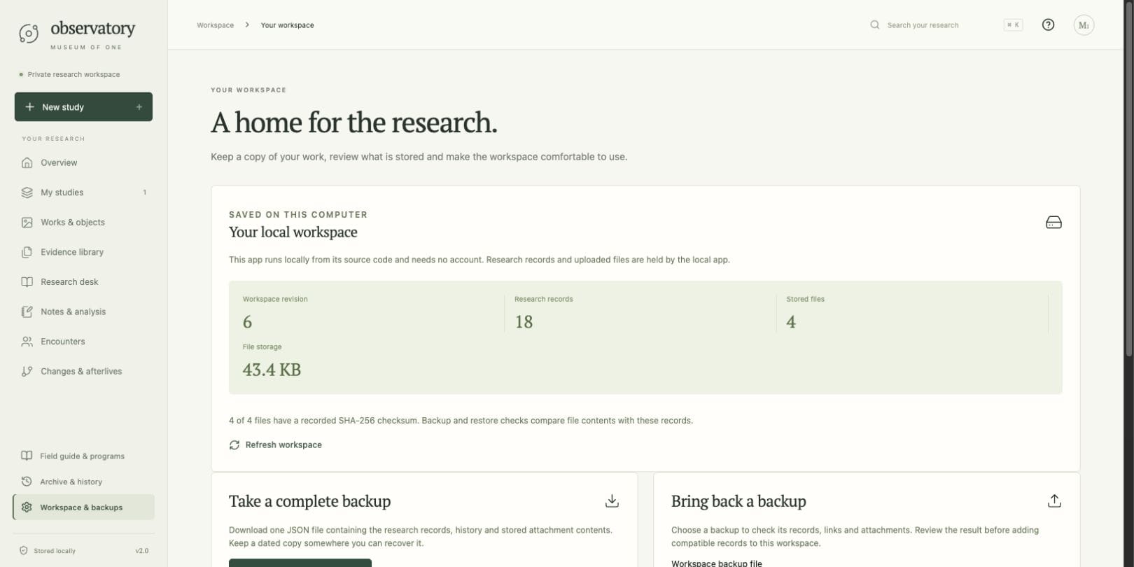Click the Works & objects image icon
Viewport: 1134px width, 567px height.
[27, 223]
